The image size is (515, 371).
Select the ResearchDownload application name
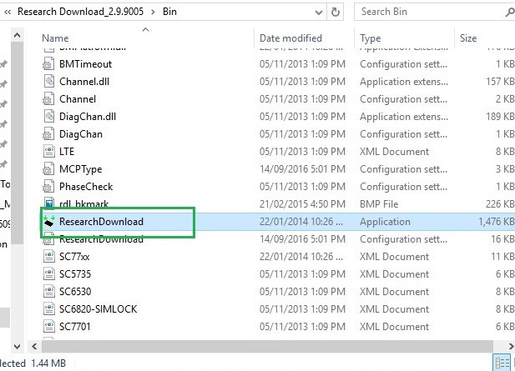tap(101, 222)
